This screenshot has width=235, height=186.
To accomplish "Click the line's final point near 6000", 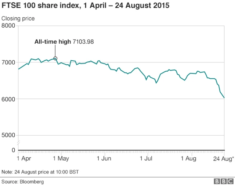I will (x=224, y=98).
